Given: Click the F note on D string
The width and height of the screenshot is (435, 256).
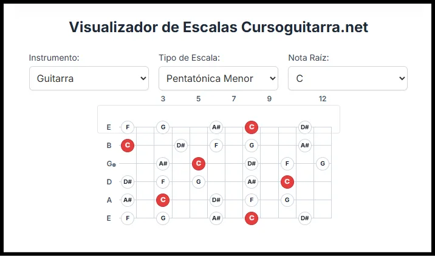Looking at the screenshot, I should click(x=162, y=181).
